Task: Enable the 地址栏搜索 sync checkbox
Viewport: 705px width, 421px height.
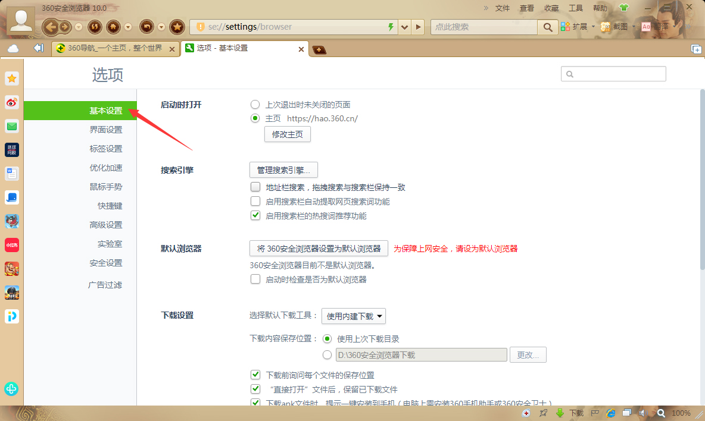Action: click(255, 187)
